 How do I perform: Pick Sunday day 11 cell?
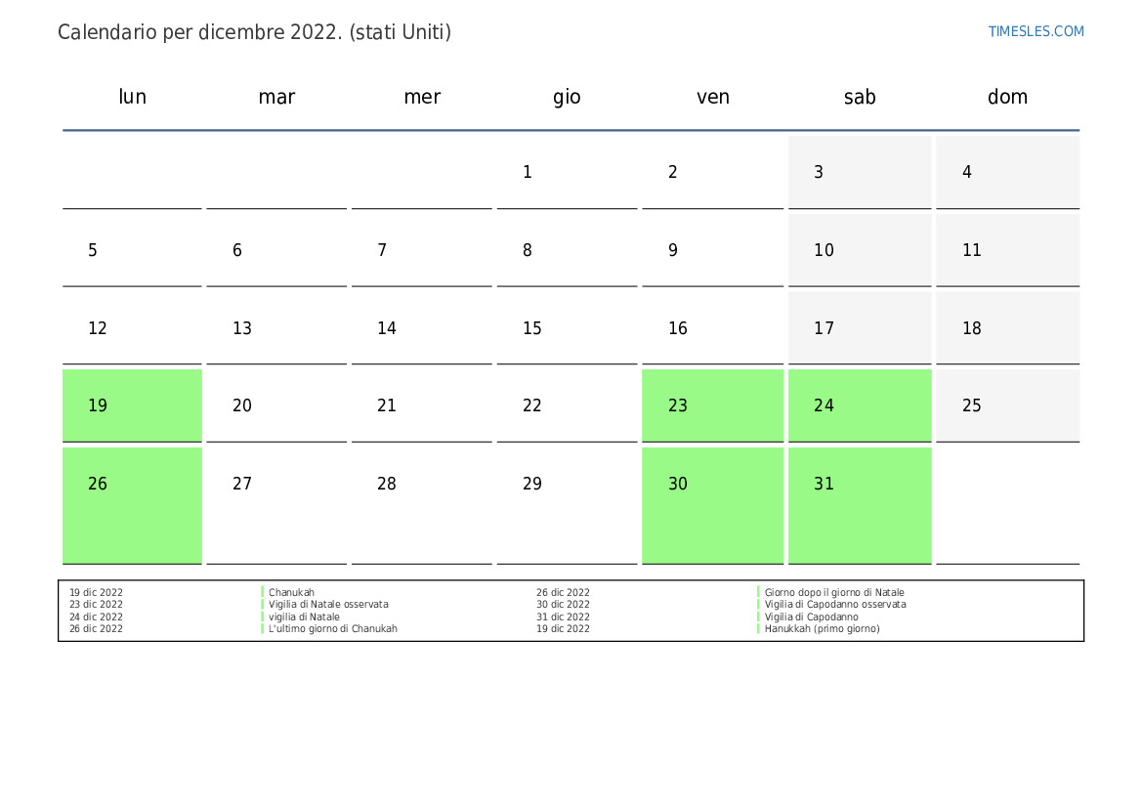pyautogui.click(x=1007, y=250)
